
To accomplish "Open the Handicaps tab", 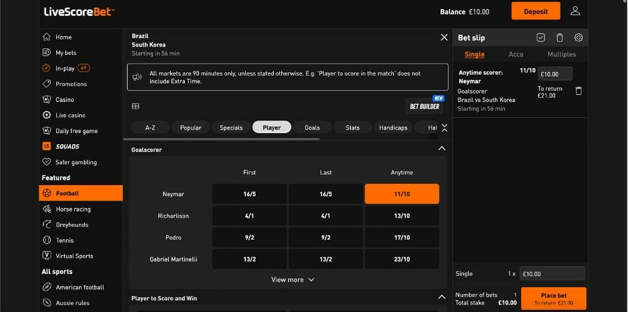I will 393,128.
